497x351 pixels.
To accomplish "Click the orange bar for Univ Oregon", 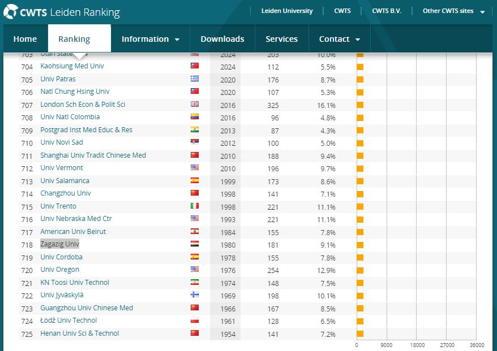I will click(360, 270).
